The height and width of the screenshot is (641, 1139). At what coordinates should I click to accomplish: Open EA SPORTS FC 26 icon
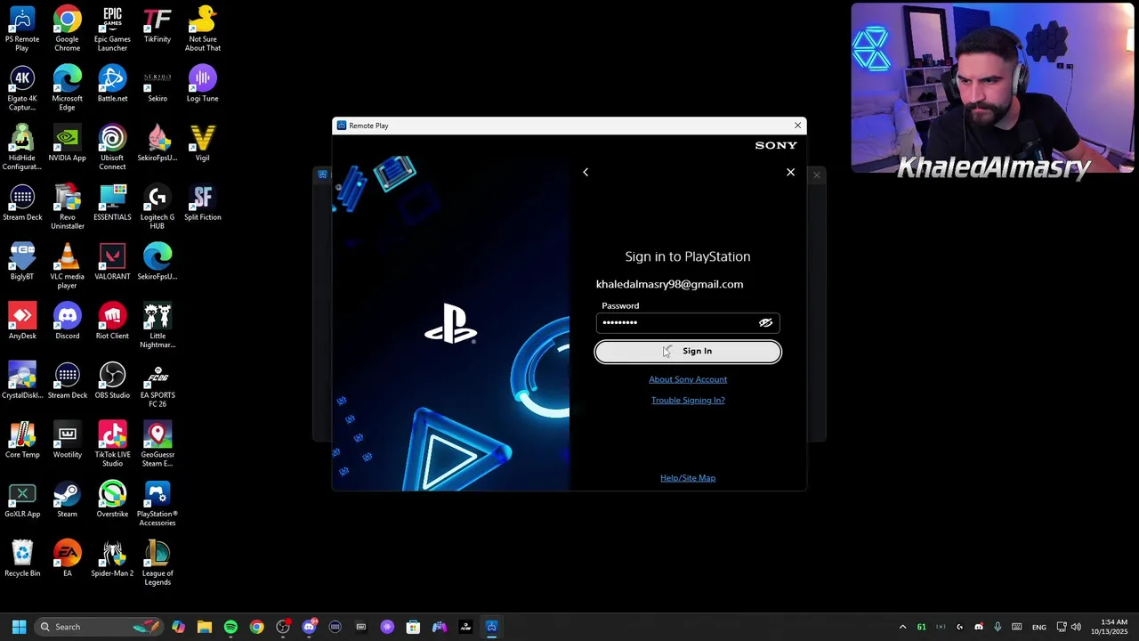coord(158,385)
